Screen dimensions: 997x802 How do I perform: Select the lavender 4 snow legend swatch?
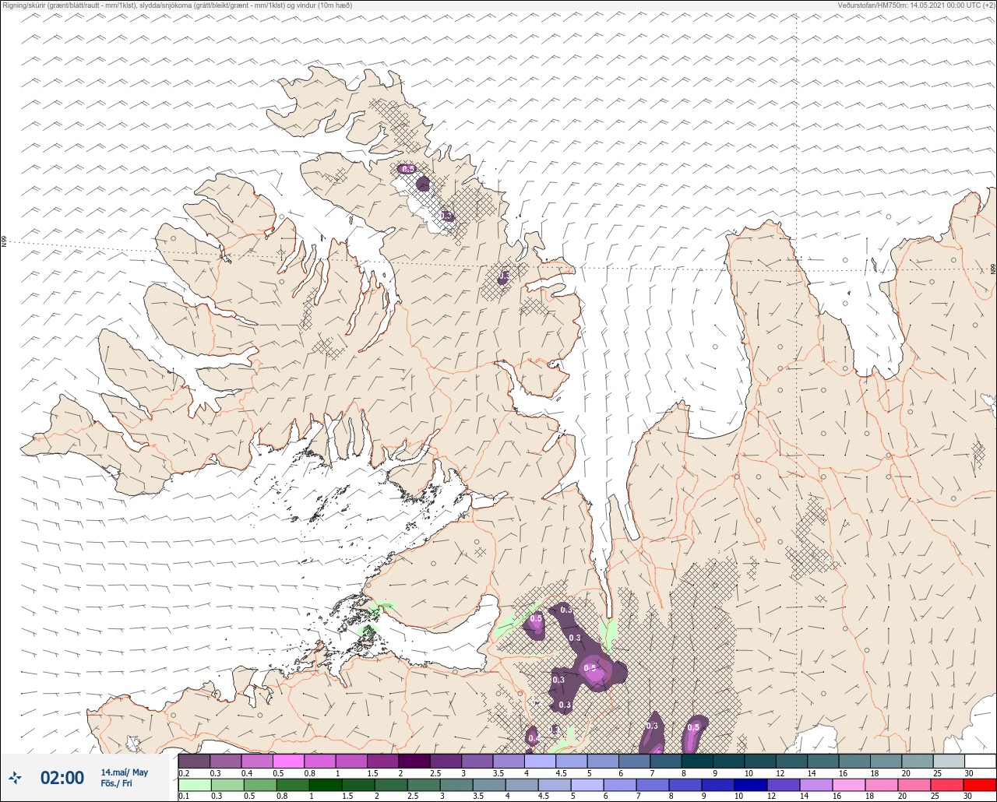click(x=540, y=760)
